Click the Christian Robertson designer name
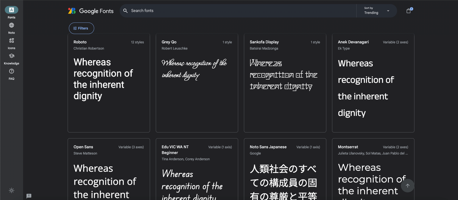The width and height of the screenshot is (458, 200). pos(89,48)
